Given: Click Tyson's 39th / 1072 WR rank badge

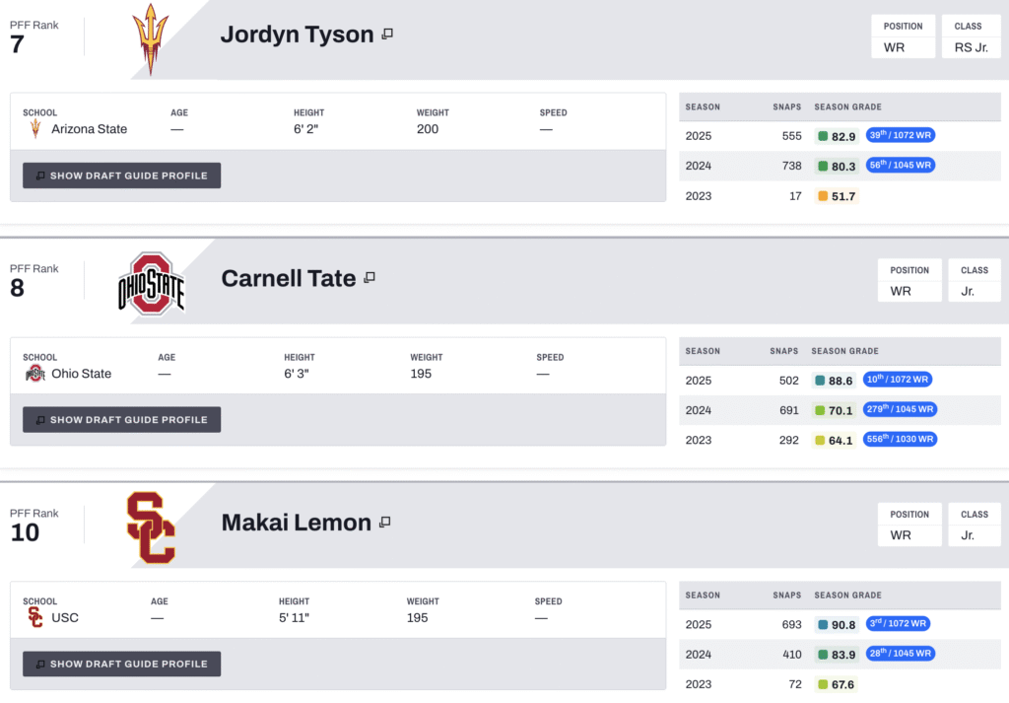Looking at the screenshot, I should coord(901,136).
